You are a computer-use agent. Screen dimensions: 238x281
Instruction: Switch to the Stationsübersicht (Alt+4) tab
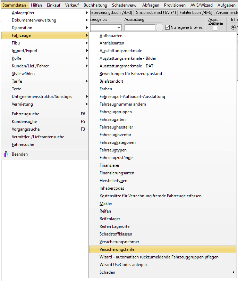point(156,13)
